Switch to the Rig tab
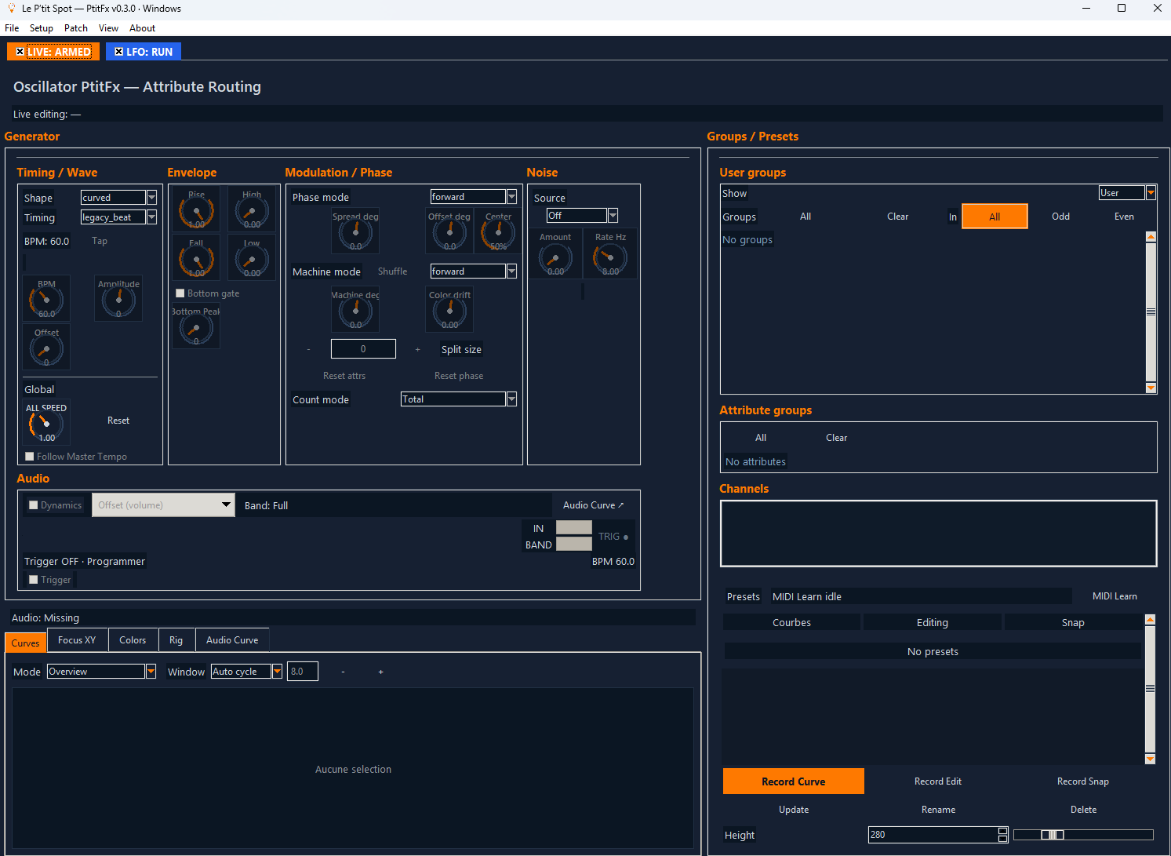 (176, 640)
